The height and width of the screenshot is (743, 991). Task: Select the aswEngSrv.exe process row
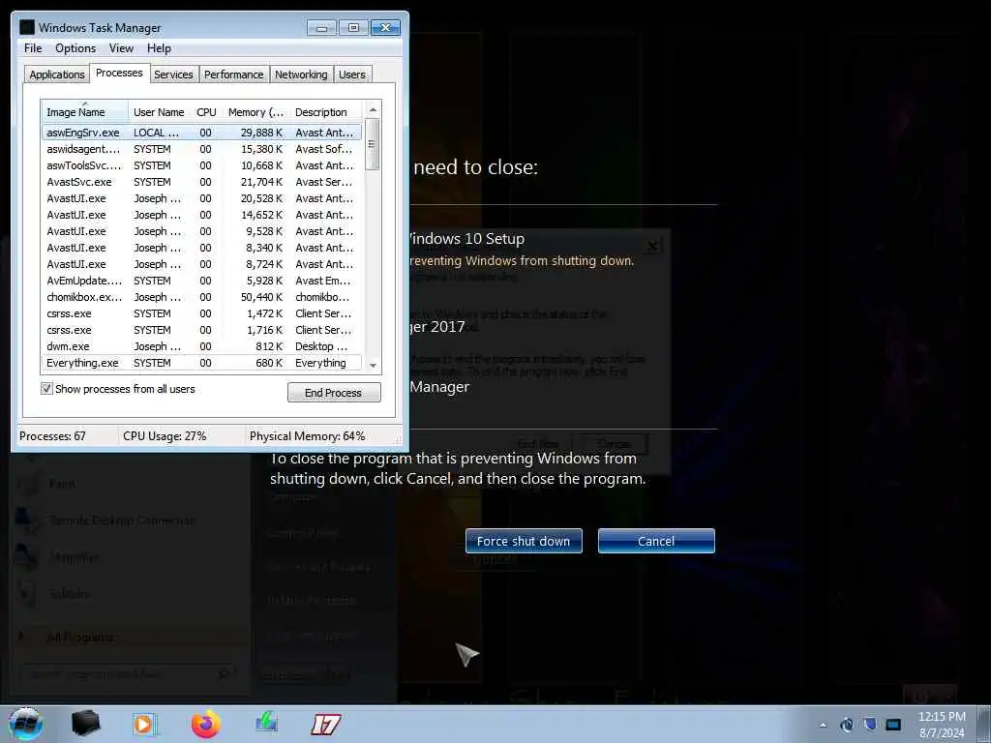coord(201,133)
